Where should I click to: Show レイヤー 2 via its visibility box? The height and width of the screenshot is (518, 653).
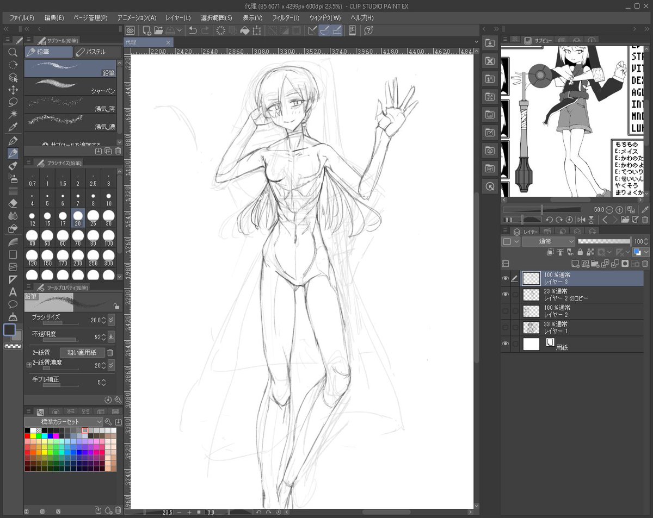(506, 311)
